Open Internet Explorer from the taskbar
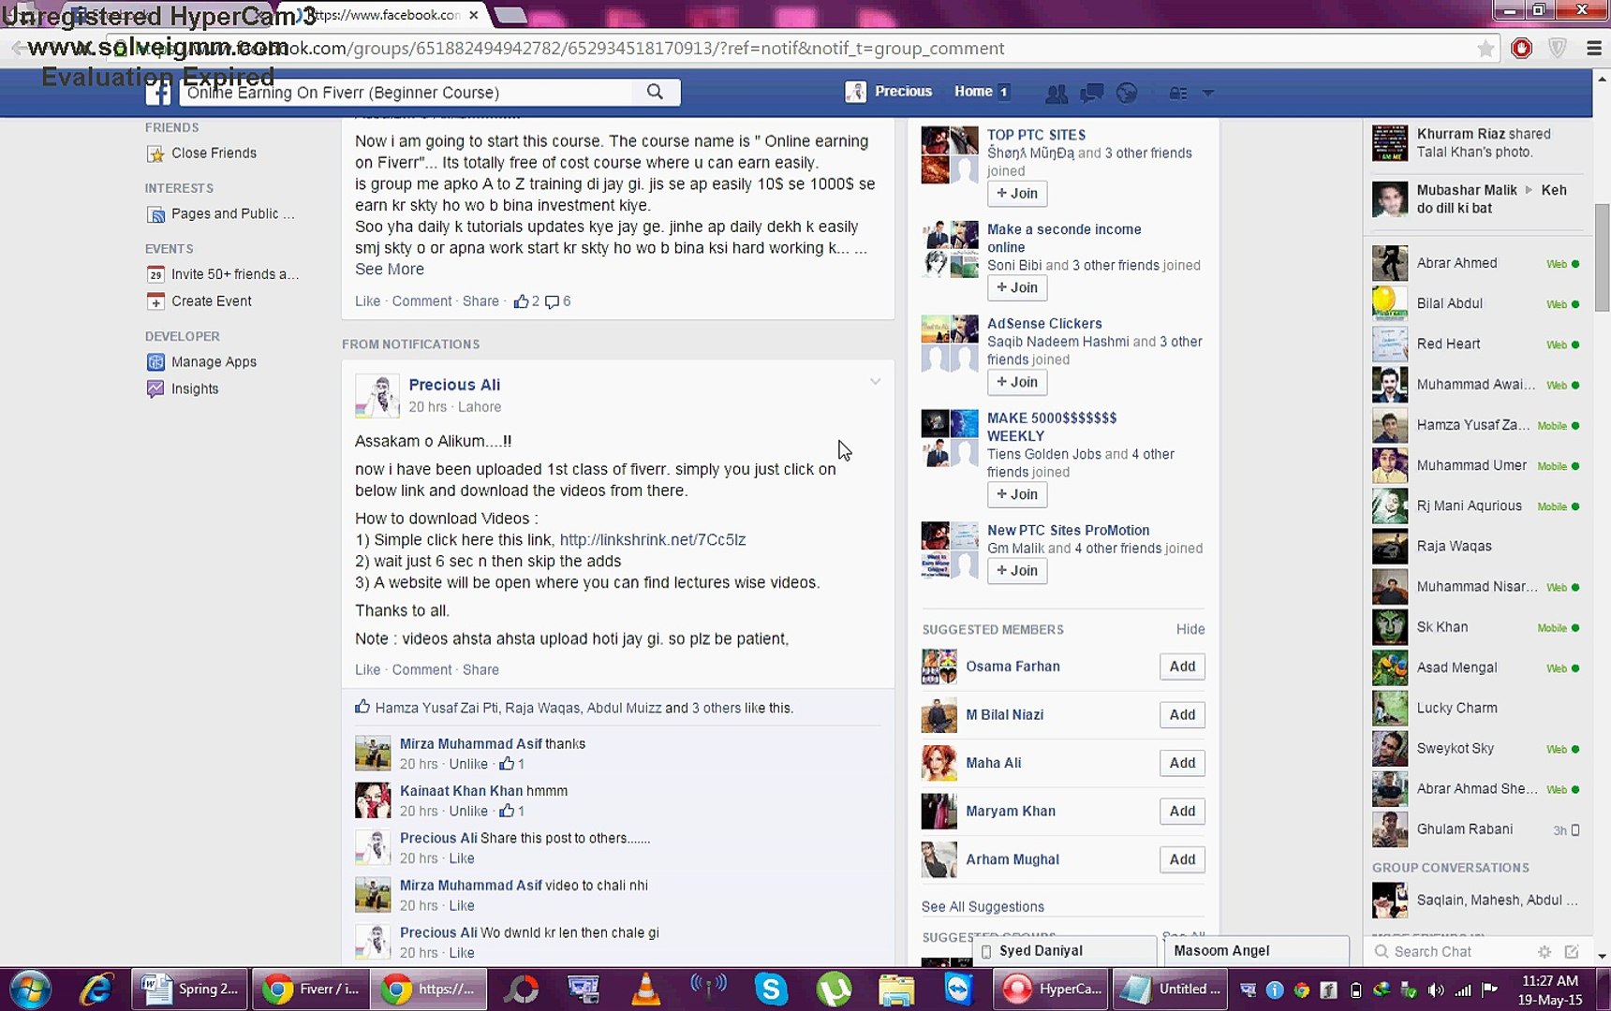The image size is (1611, 1011). 96,989
